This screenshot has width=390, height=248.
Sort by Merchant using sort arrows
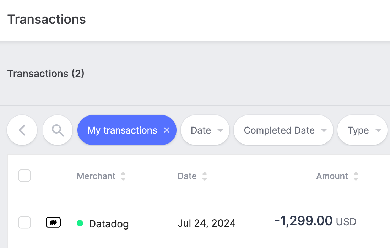pos(123,176)
